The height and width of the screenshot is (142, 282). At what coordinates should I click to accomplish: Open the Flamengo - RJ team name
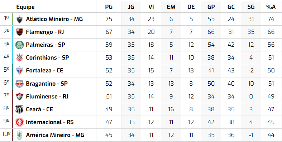coord(45,32)
